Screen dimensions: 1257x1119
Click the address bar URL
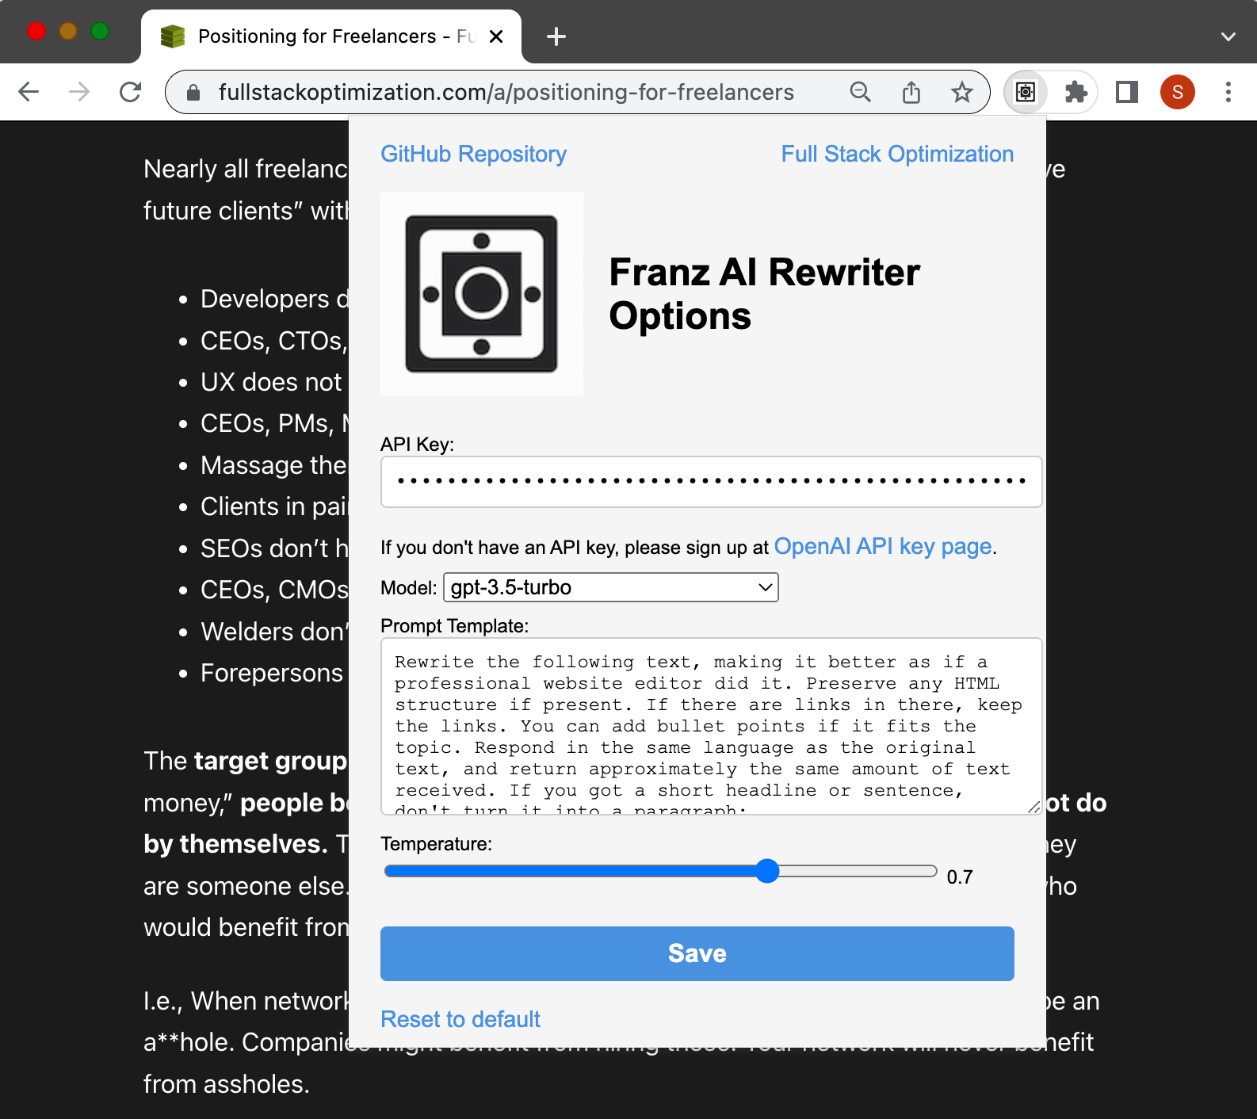click(x=506, y=92)
